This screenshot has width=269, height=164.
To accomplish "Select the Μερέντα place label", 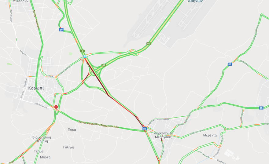I will (210, 135).
